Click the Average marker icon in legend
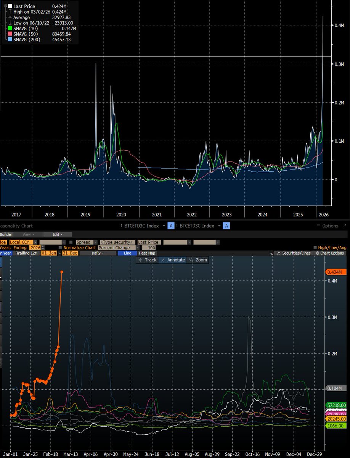 click(10, 17)
